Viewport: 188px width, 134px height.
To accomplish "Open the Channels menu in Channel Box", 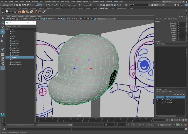I will (159, 19).
